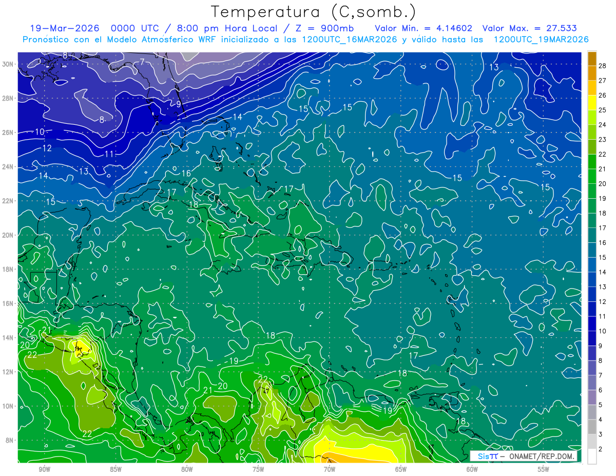This screenshot has width=616, height=476.
Task: Click the colorbar scale label "6"
Action: point(600,390)
